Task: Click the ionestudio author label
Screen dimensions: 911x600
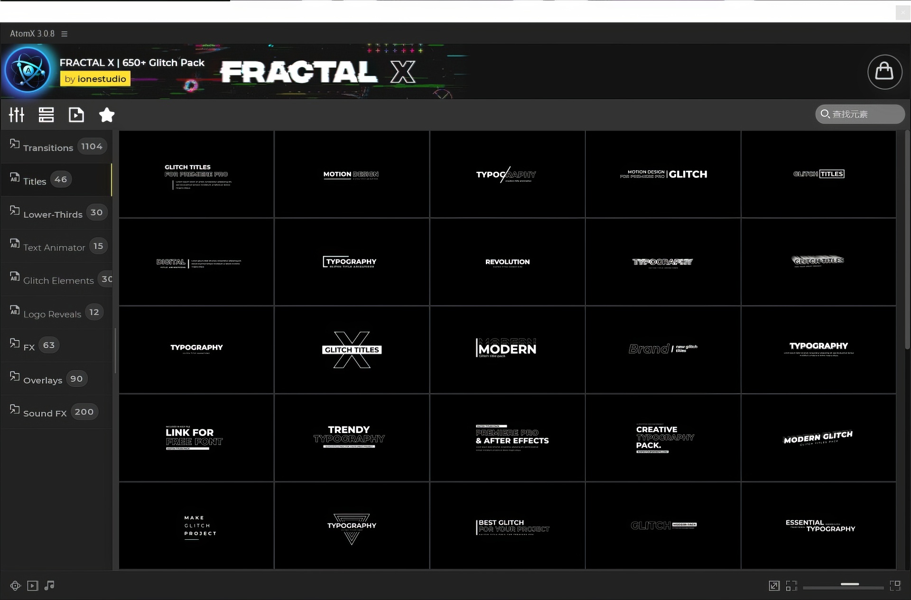Action: [x=95, y=79]
